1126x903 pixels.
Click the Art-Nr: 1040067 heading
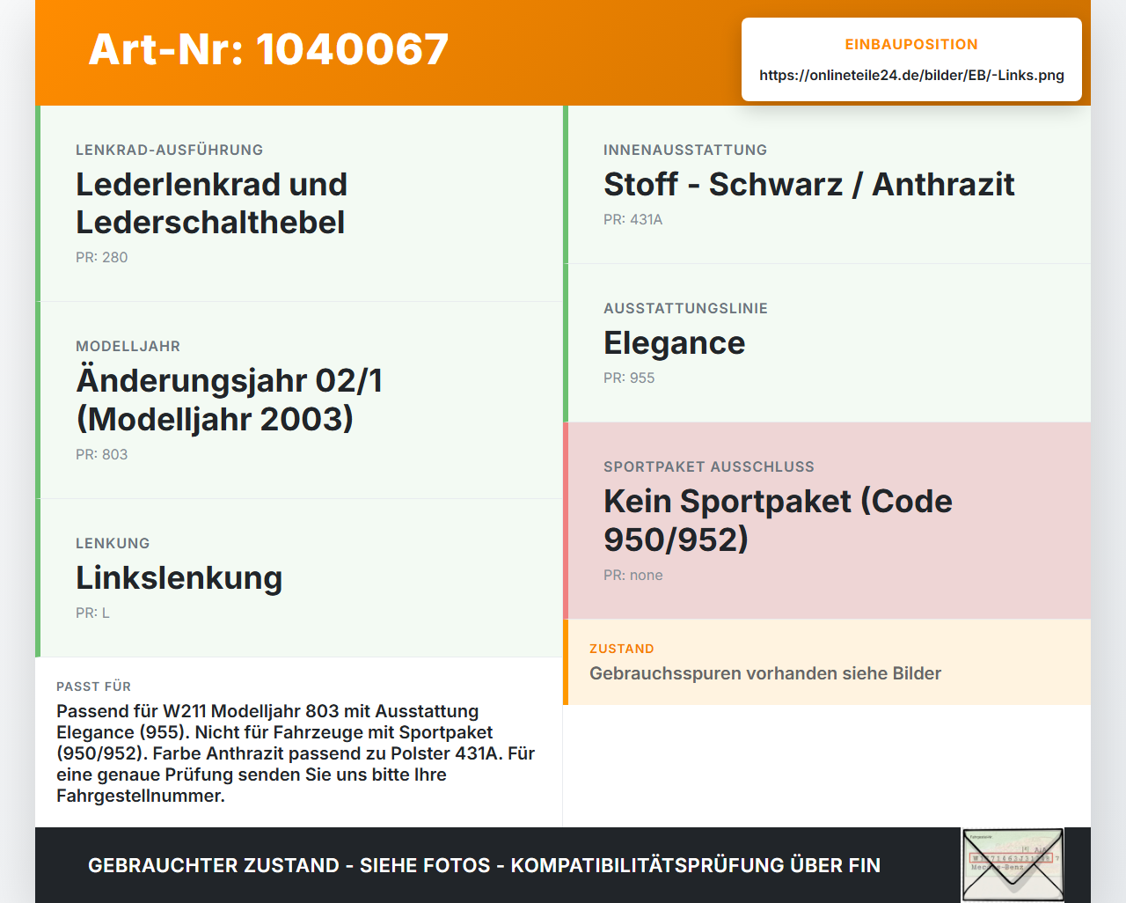268,49
